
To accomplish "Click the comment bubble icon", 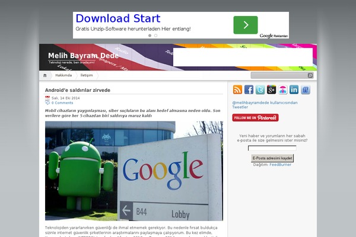I will pos(47,103).
